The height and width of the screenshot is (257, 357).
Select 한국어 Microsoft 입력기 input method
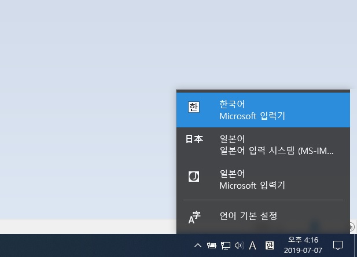[x=263, y=110]
